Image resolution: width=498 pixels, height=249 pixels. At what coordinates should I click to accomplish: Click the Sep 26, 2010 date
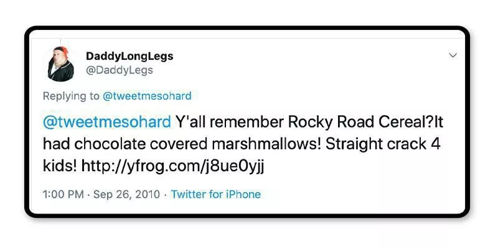127,194
